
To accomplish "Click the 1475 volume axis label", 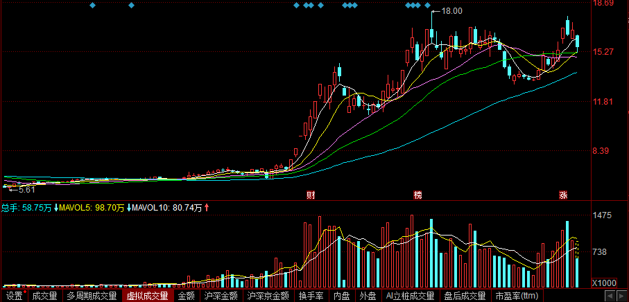I will pyautogui.click(x=603, y=215).
